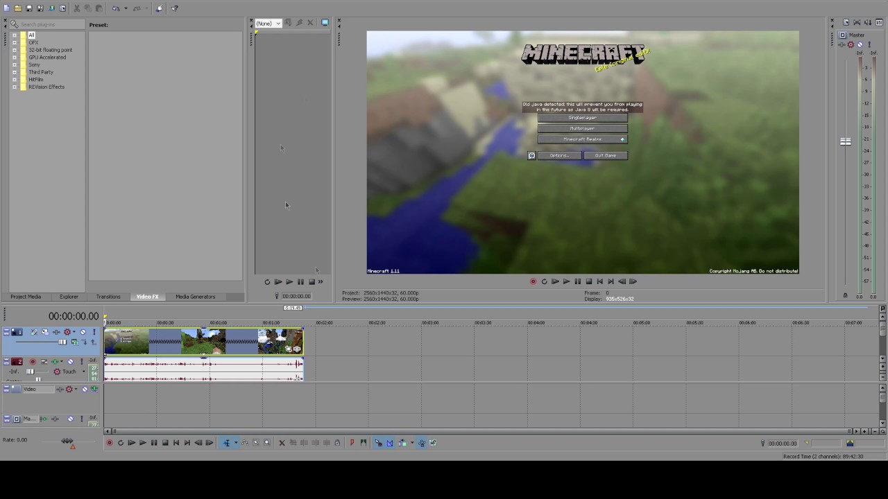This screenshot has height=499, width=888.
Task: Toggle Automatic Crossfades in timeline toolbar
Action: [389, 443]
